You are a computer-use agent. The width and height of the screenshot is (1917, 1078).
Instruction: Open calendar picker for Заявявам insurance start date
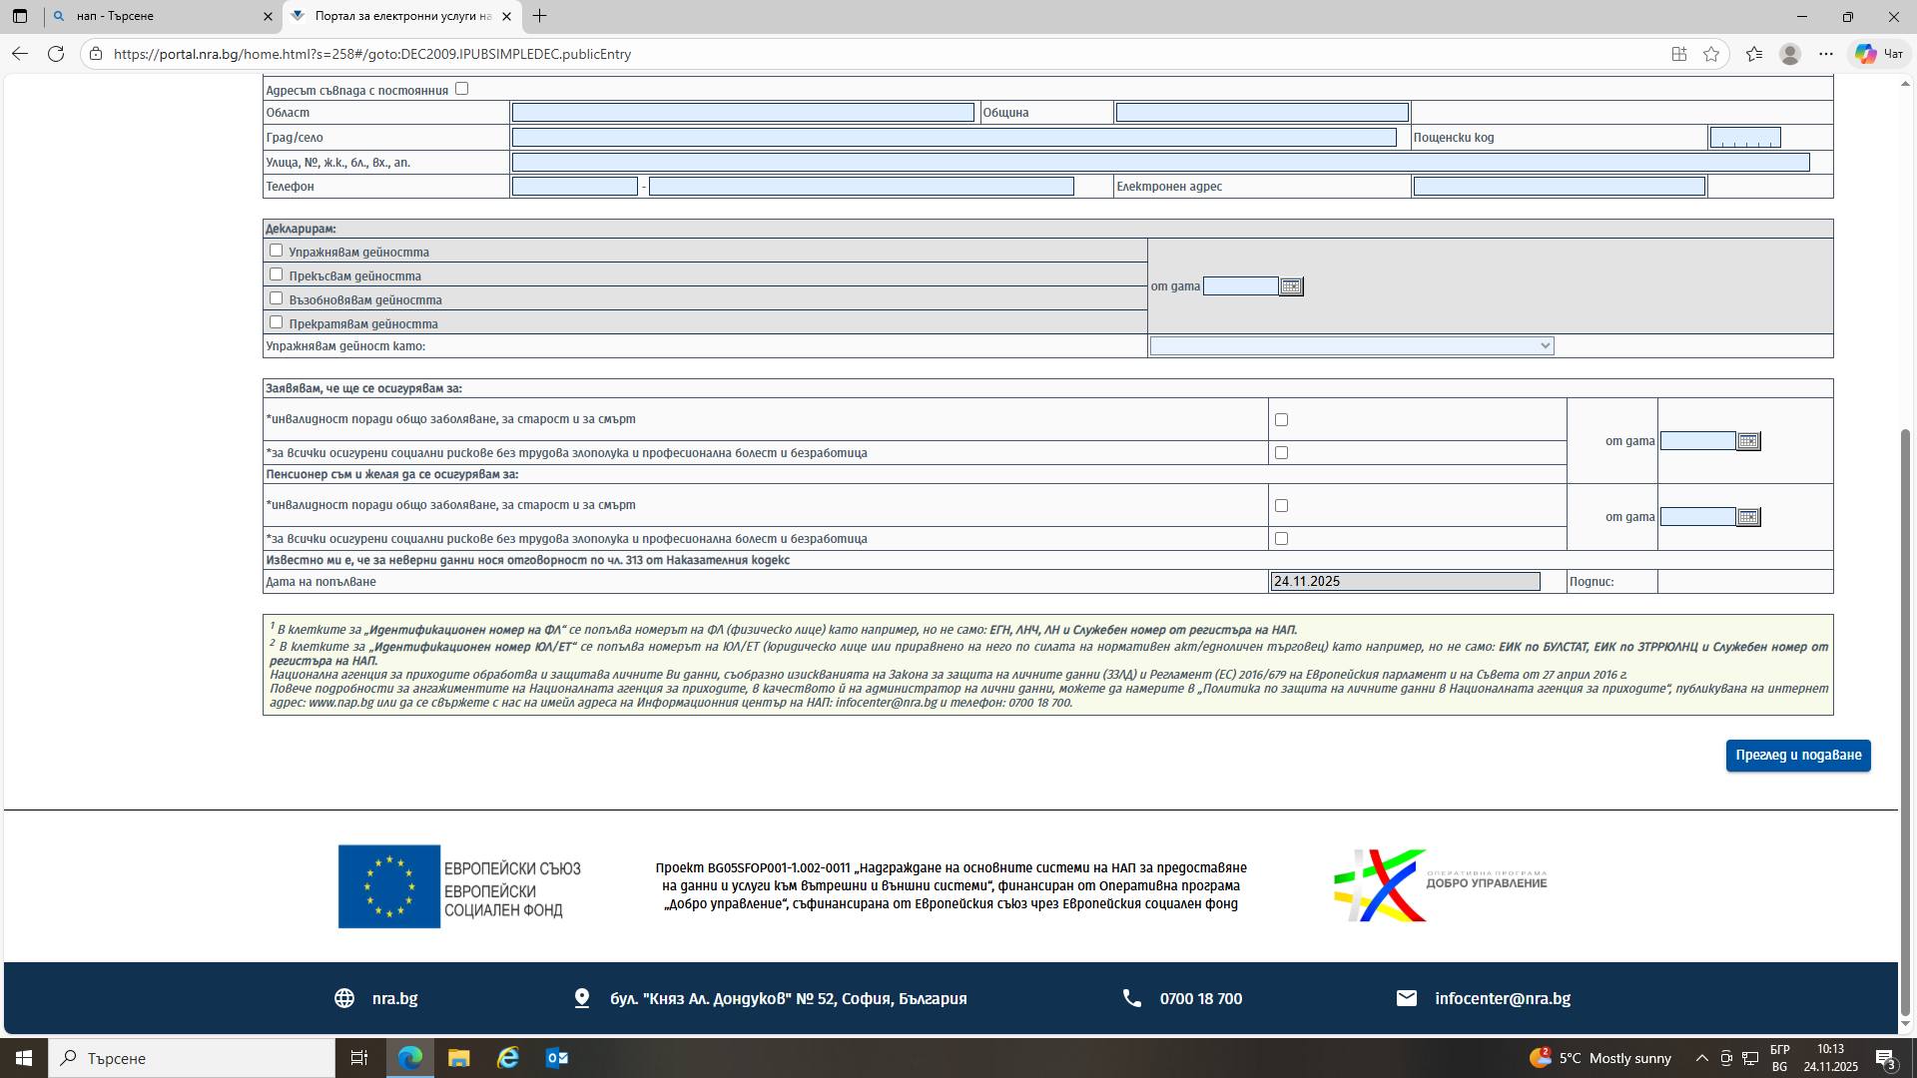[1748, 441]
